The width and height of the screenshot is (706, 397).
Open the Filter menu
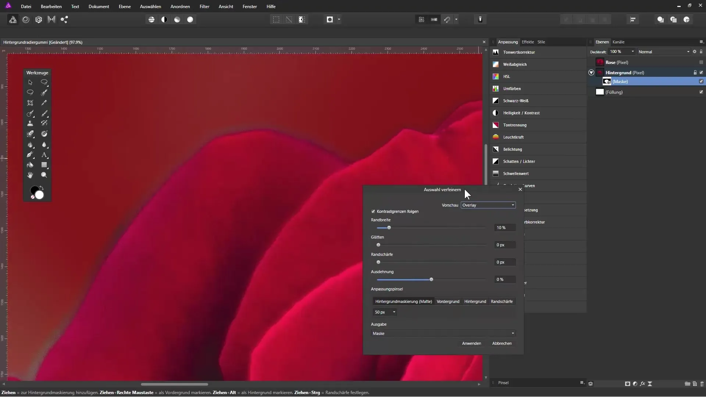click(204, 7)
